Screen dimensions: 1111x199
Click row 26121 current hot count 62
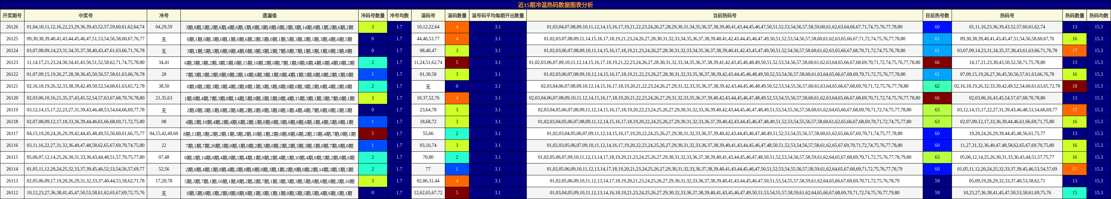[x=937, y=86]
